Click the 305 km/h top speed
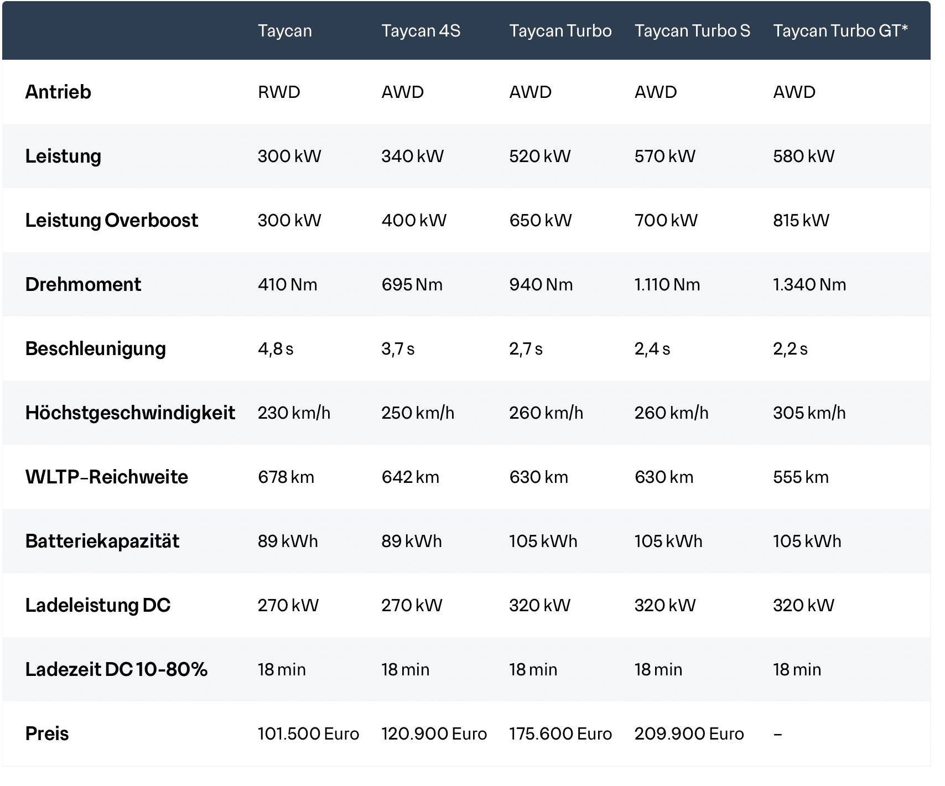This screenshot has height=786, width=945. pyautogui.click(x=809, y=413)
